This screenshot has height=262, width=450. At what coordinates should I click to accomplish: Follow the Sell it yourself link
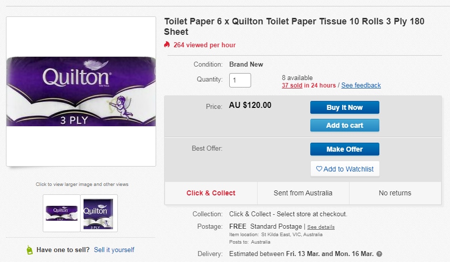click(114, 250)
